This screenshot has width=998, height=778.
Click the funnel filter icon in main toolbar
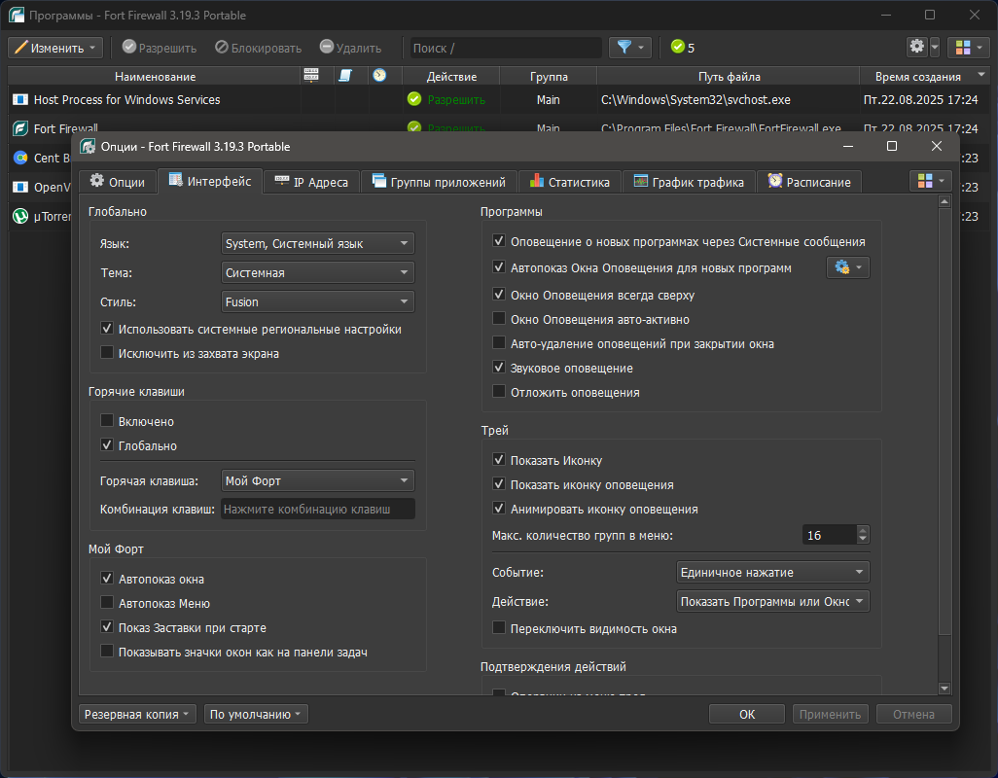(x=624, y=47)
